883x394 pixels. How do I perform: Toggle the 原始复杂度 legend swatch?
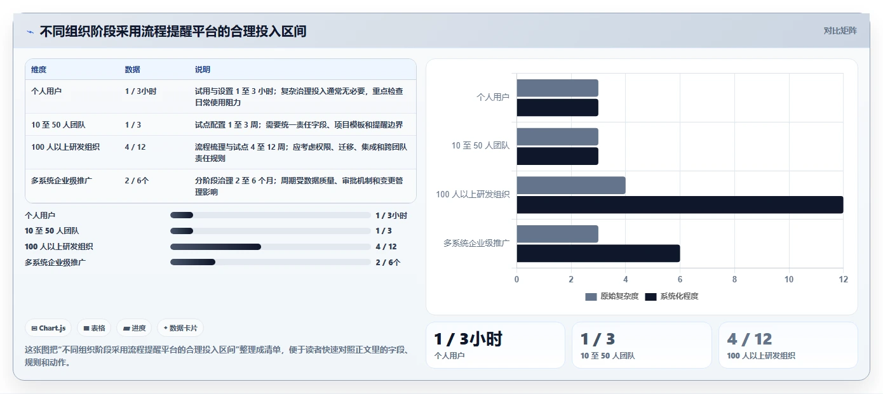591,296
